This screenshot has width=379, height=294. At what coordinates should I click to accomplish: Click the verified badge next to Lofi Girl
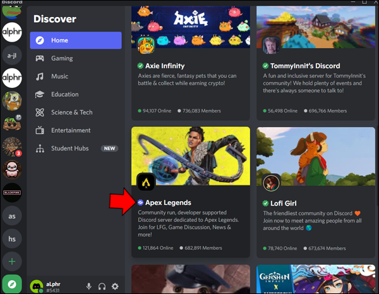coord(265,203)
